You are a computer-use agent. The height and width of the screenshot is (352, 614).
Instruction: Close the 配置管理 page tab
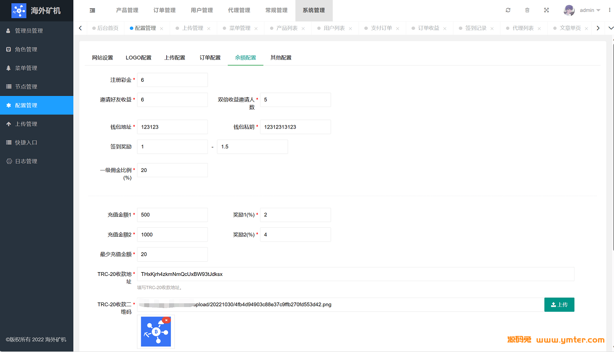click(x=162, y=28)
